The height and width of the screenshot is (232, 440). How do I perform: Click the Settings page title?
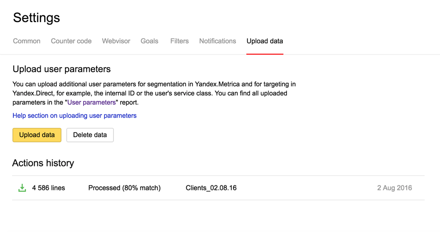(37, 18)
